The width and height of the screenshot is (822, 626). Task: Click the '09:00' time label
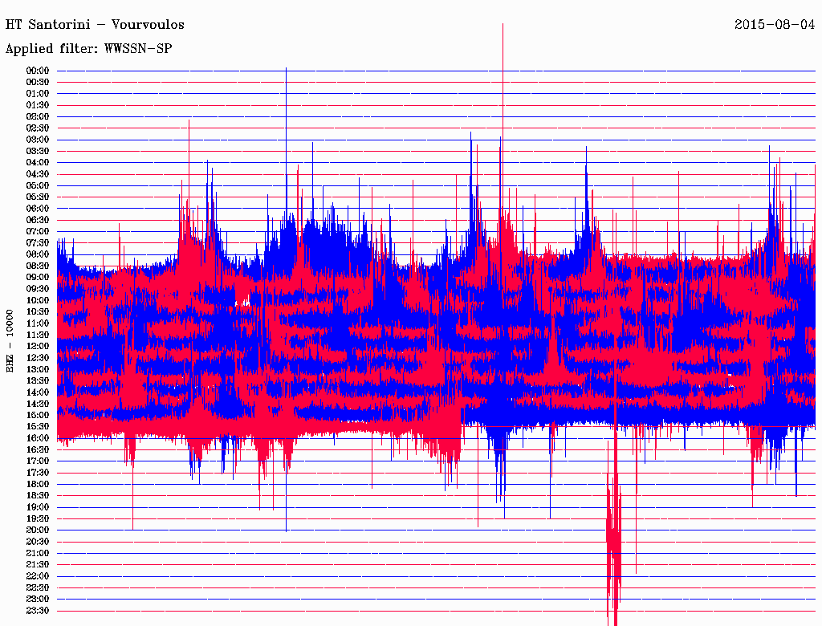point(38,278)
